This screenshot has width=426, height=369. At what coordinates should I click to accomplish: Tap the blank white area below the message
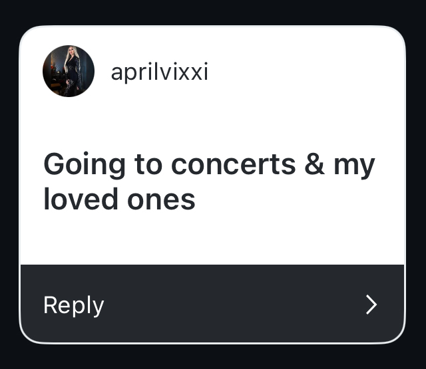[212, 239]
